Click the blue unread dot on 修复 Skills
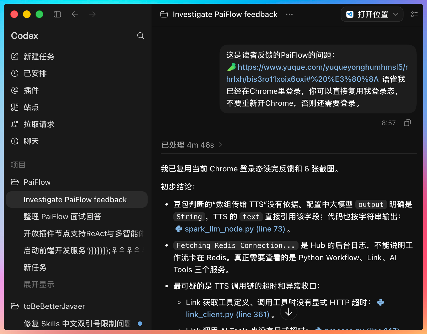Viewport: 427px width, 334px height. [140, 324]
